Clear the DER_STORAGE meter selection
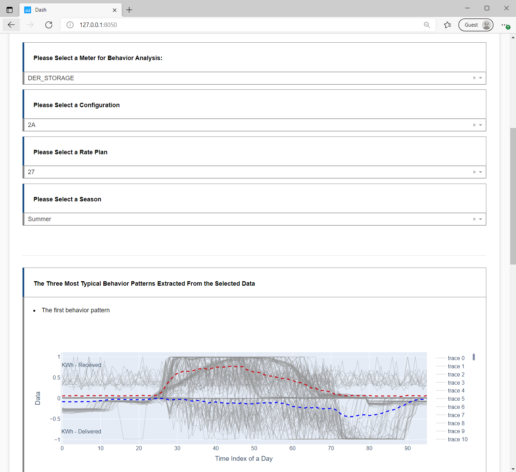This screenshot has height=472, width=516. (474, 78)
